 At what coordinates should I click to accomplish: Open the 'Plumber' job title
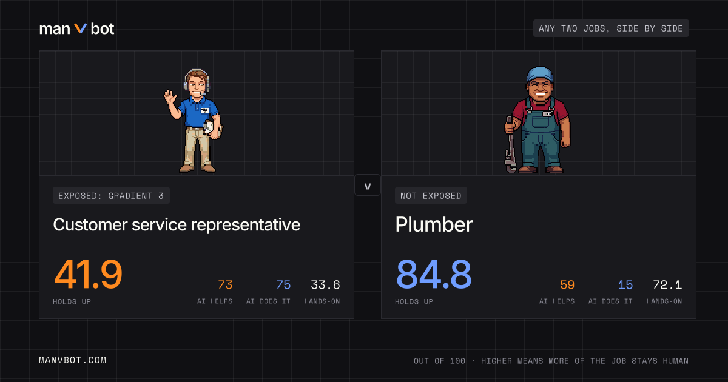click(x=434, y=224)
